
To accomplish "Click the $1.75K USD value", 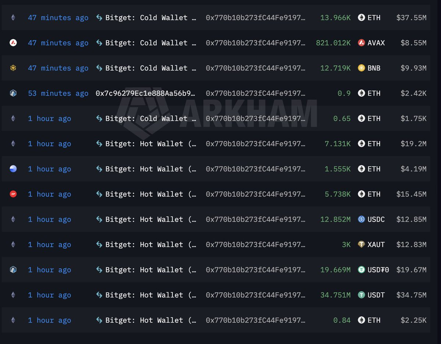I will 413,119.
